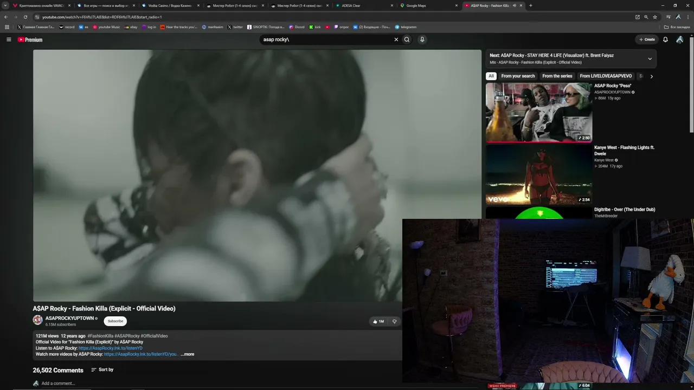The height and width of the screenshot is (390, 694).
Task: Open the ebay bookmark
Action: pos(131,27)
